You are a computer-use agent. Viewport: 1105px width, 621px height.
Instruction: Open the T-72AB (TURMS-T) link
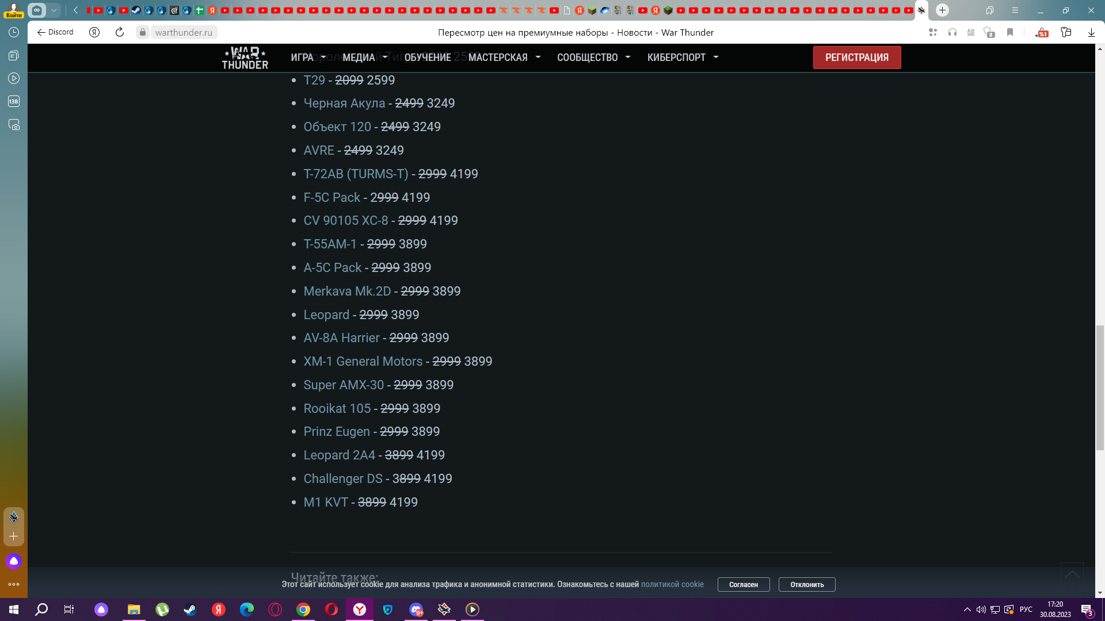356,174
